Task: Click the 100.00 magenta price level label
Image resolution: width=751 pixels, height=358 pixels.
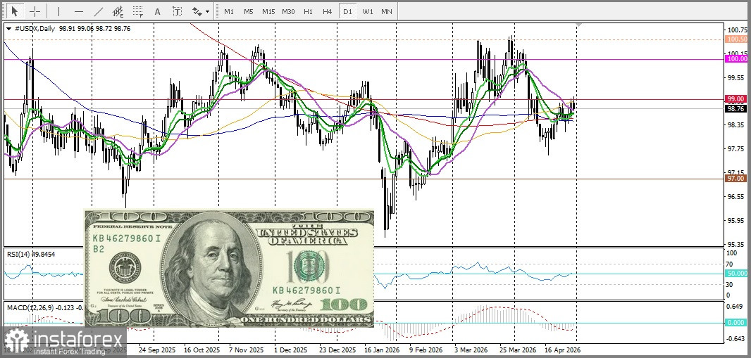Action: (737, 58)
